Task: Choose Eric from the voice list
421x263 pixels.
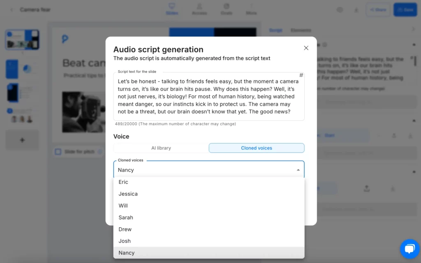Action: 123,182
